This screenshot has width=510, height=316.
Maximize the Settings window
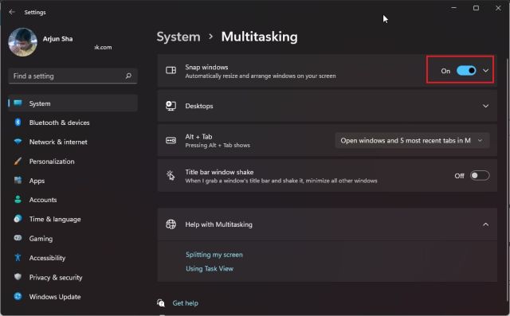point(476,8)
